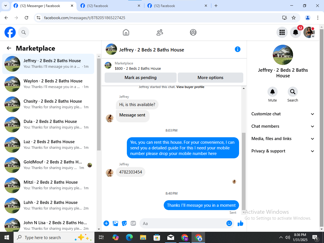Close the second (12) Facebook tab
This screenshot has width=324, height=243.
[x=139, y=6]
